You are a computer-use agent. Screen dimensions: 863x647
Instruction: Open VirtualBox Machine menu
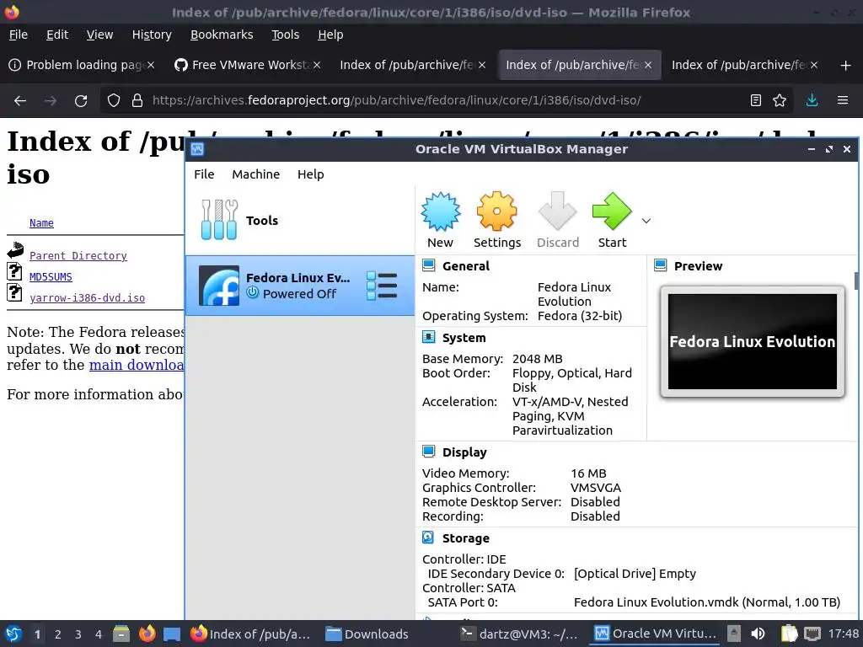[x=255, y=174]
